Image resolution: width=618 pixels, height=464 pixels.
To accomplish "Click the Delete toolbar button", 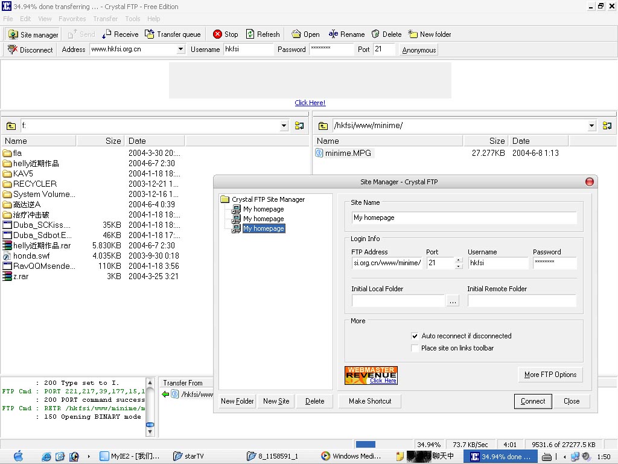I will pyautogui.click(x=387, y=34).
